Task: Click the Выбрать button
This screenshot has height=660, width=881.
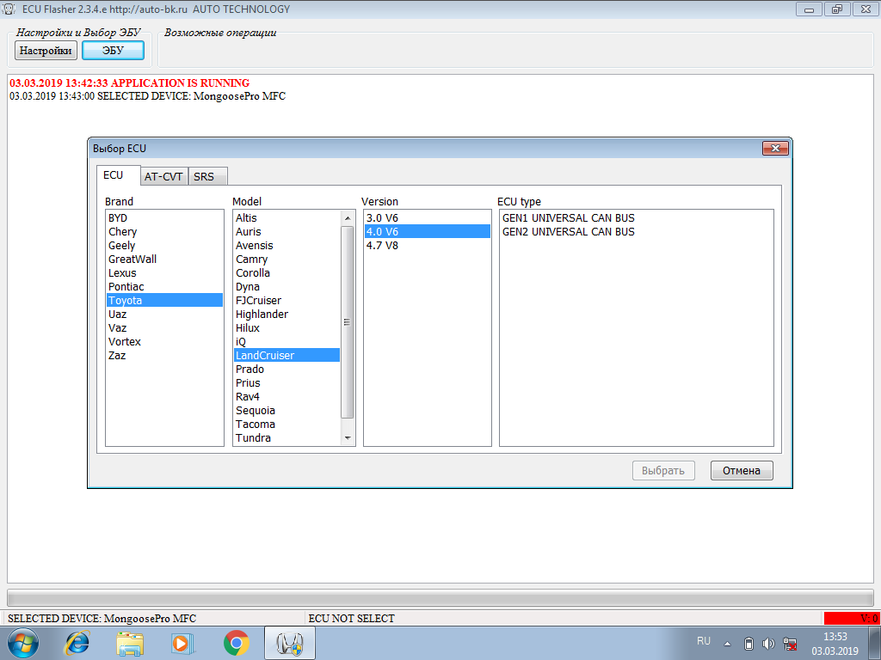Action: [663, 470]
